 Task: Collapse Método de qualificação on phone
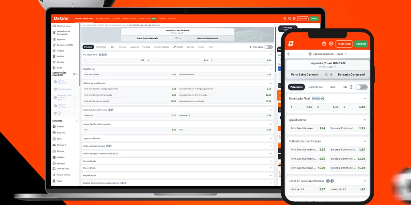click(x=364, y=141)
